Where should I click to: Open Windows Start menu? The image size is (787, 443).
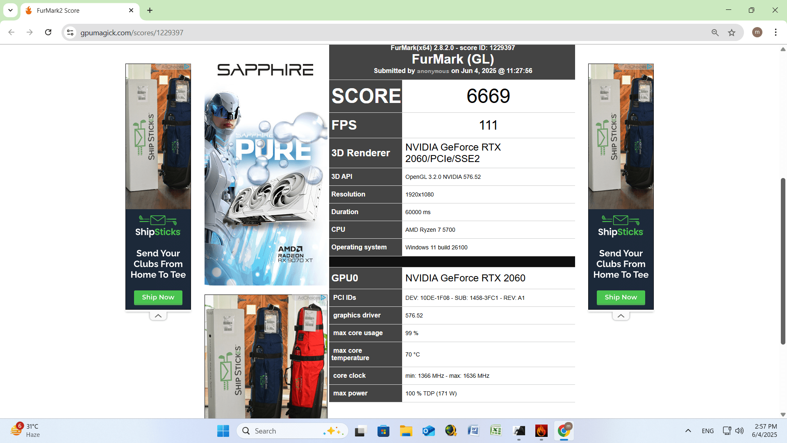[x=223, y=431]
